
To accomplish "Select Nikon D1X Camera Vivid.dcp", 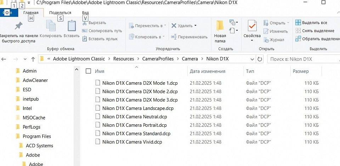I will click(x=132, y=142).
